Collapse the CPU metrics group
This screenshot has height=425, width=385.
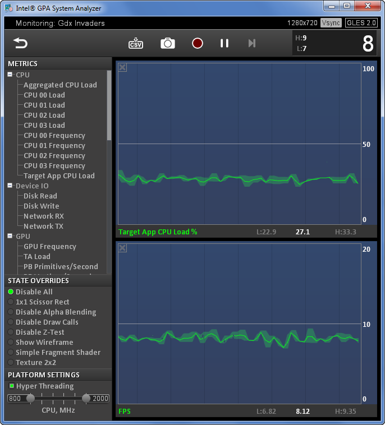[10, 74]
